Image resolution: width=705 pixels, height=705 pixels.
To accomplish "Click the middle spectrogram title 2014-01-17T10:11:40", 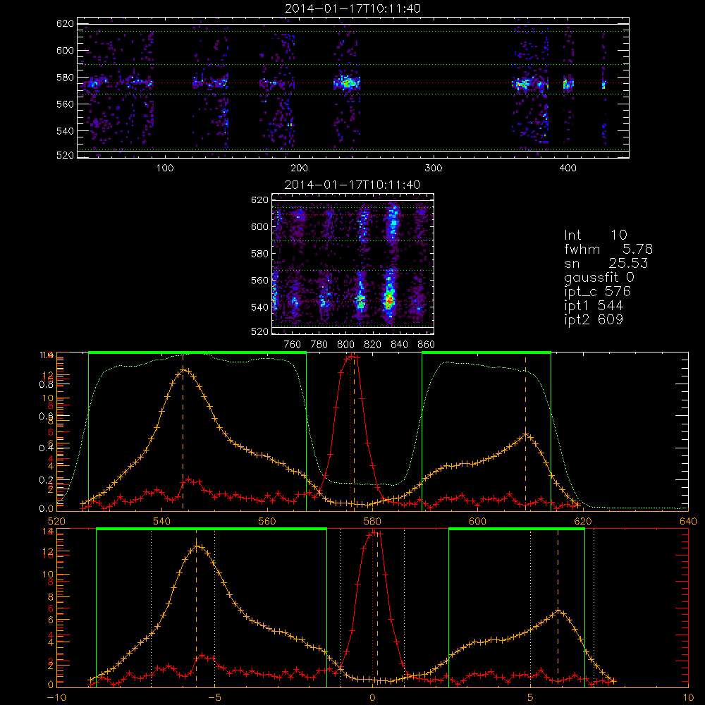I will click(353, 185).
